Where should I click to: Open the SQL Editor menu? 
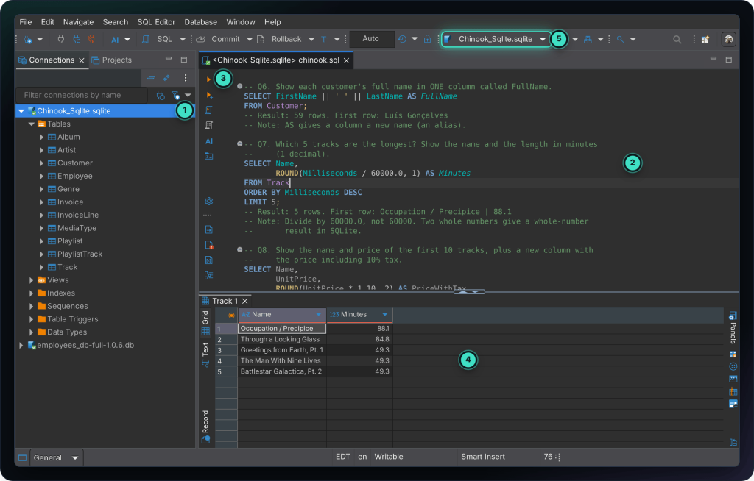(156, 22)
